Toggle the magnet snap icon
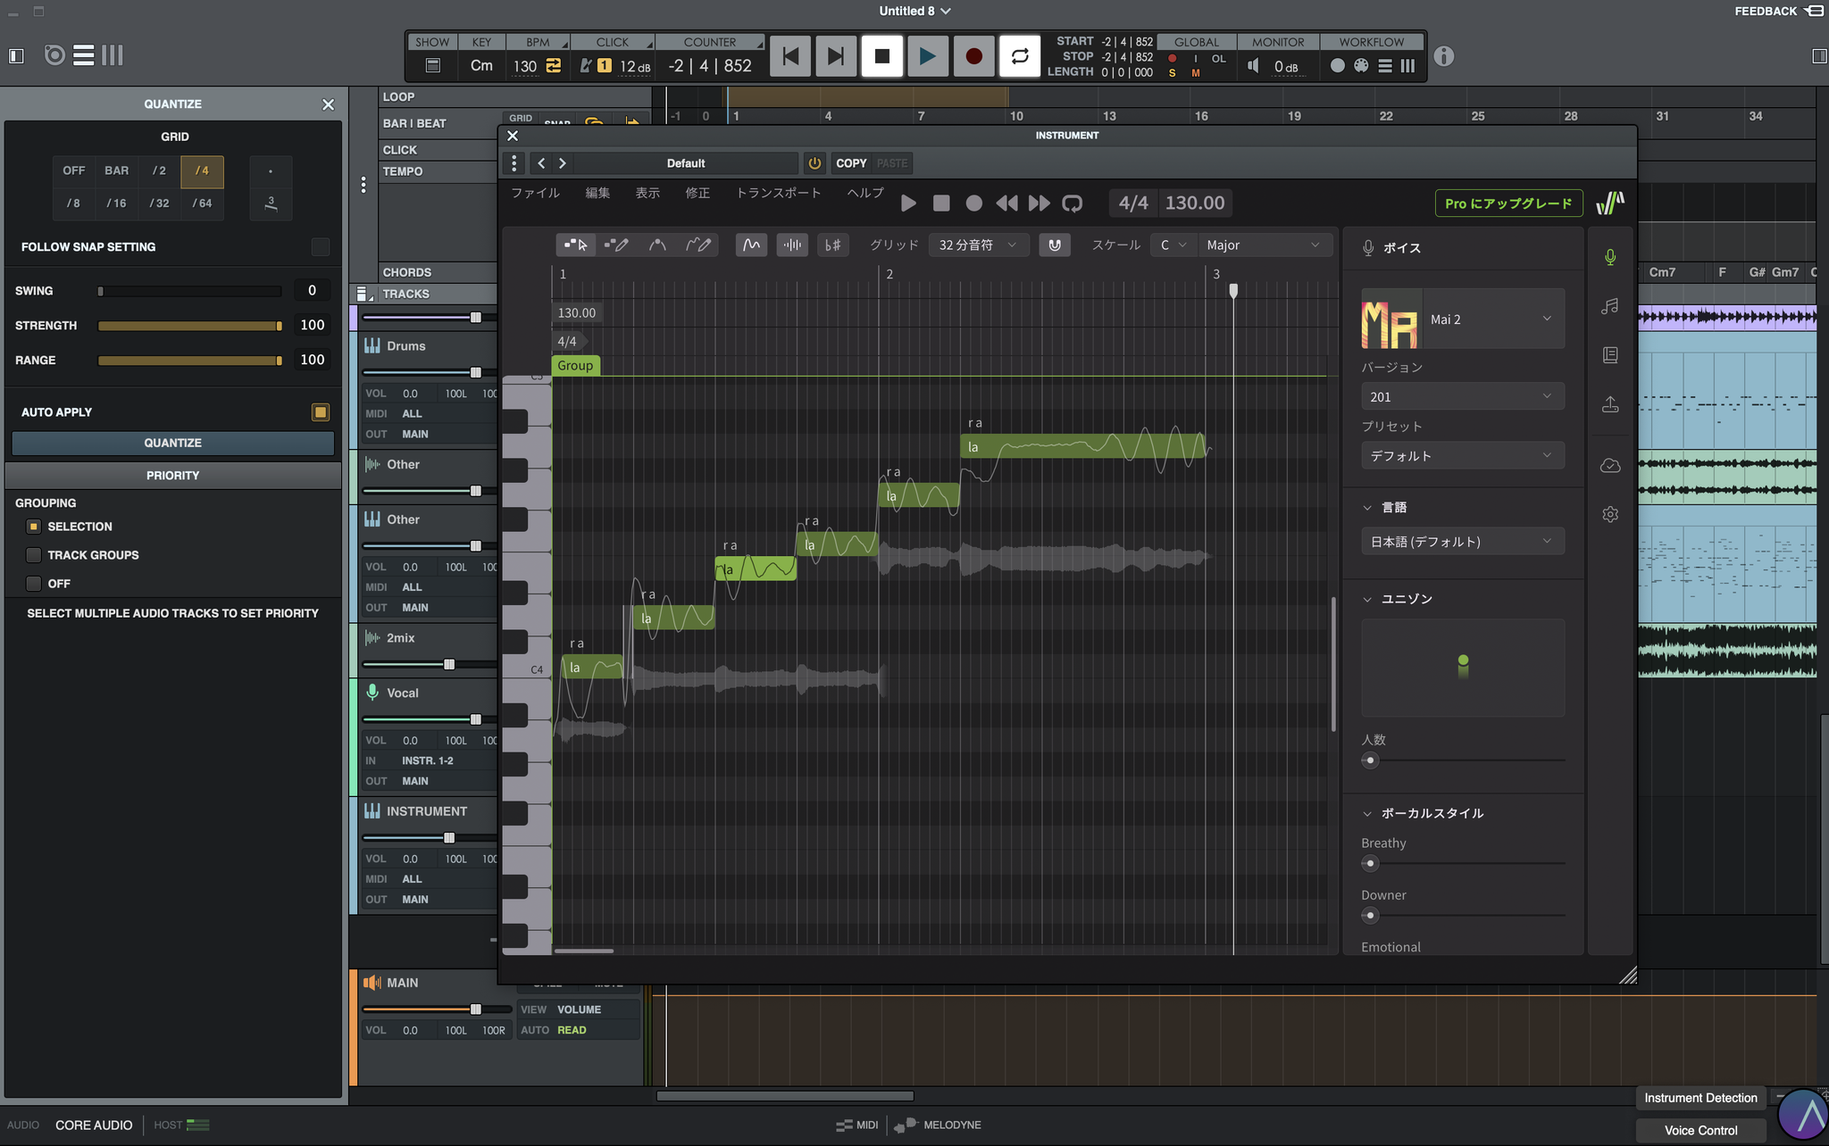This screenshot has width=1829, height=1146. (x=1055, y=245)
